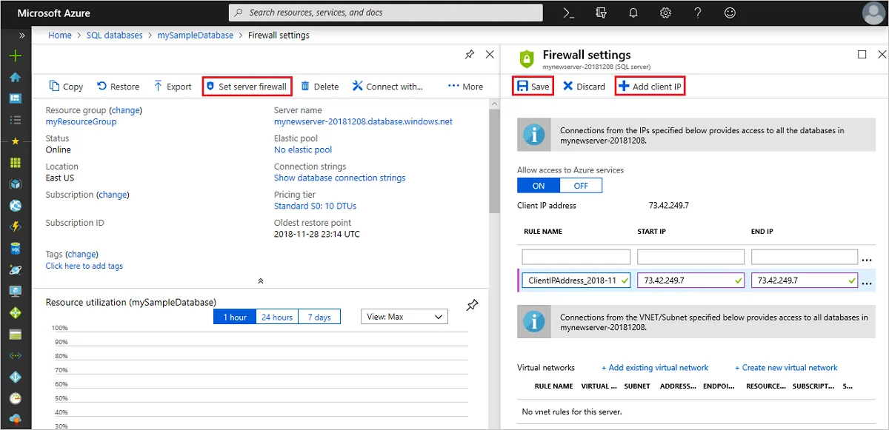Collapse the essentials section with up chevron
Image resolution: width=889 pixels, height=430 pixels.
tap(261, 281)
